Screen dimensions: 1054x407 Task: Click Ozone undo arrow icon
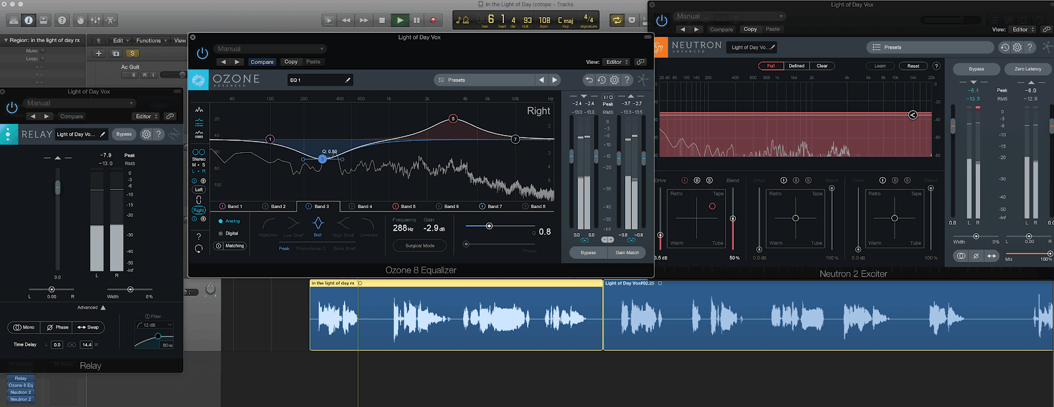[589, 80]
